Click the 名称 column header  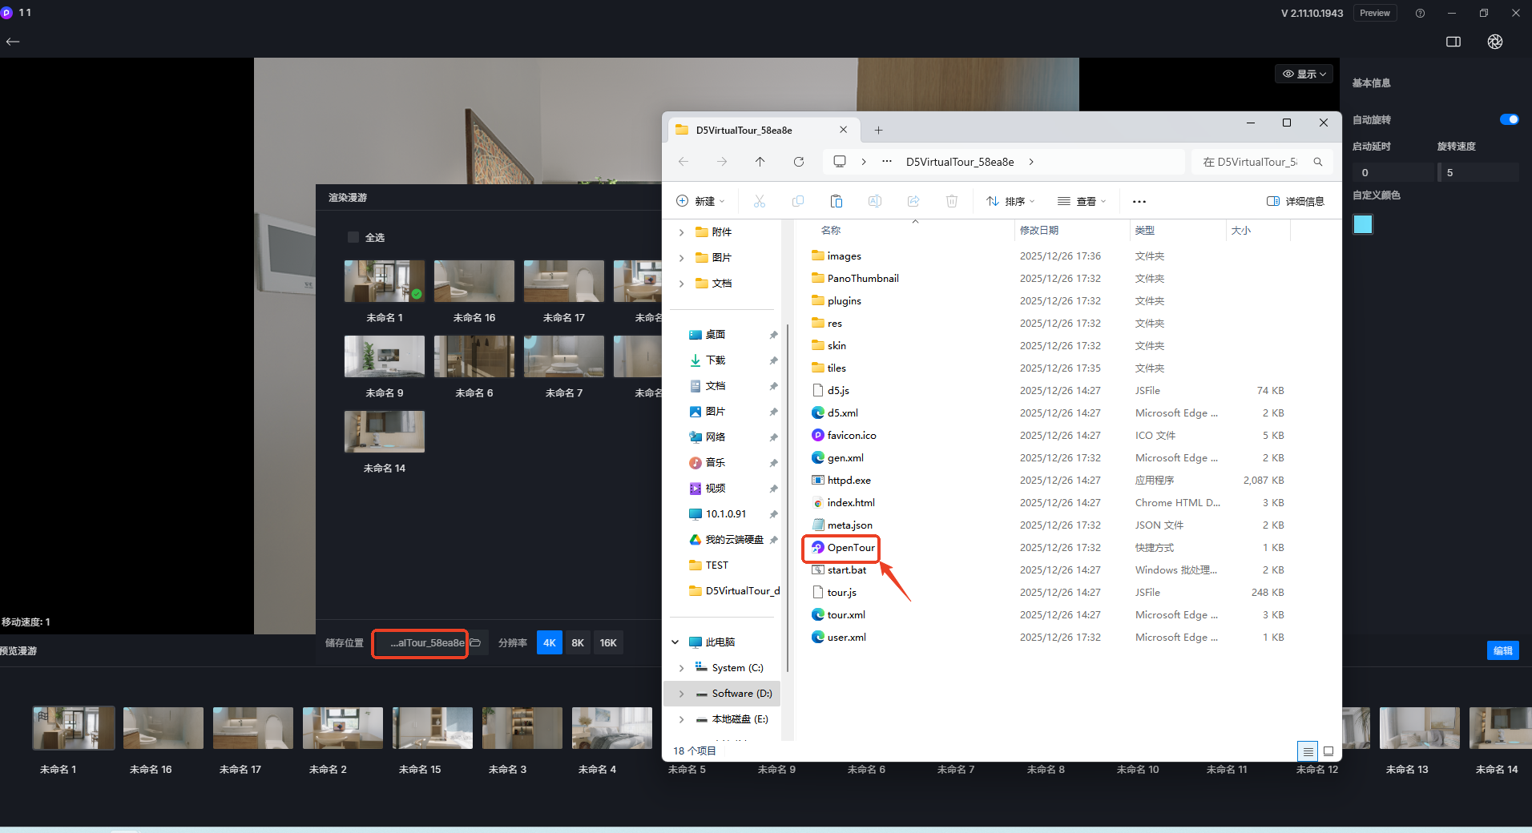(831, 231)
